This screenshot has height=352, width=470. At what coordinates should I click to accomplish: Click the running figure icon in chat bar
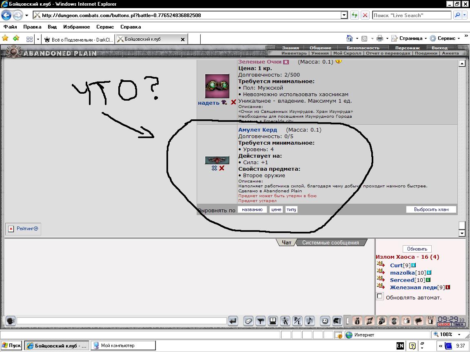[x=285, y=321]
